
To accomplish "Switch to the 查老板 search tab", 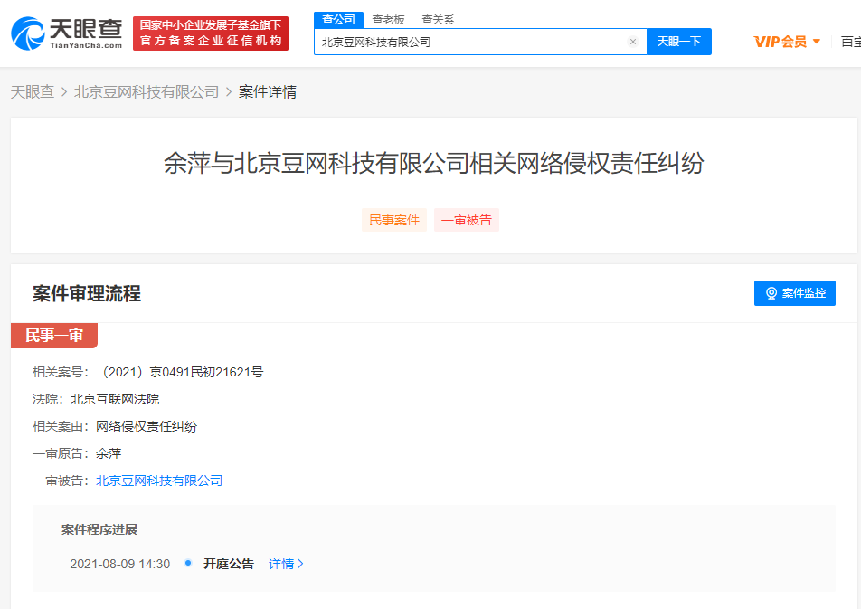I will coord(388,19).
